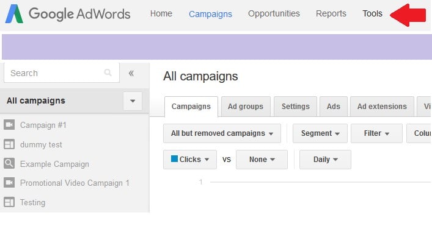Screen dimensions: 432x229
Task: Collapse sidebar with double chevron icon
Action: pyautogui.click(x=131, y=73)
